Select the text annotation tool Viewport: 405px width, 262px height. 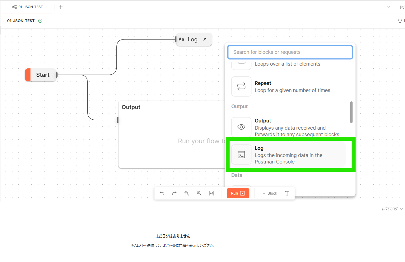coord(287,193)
